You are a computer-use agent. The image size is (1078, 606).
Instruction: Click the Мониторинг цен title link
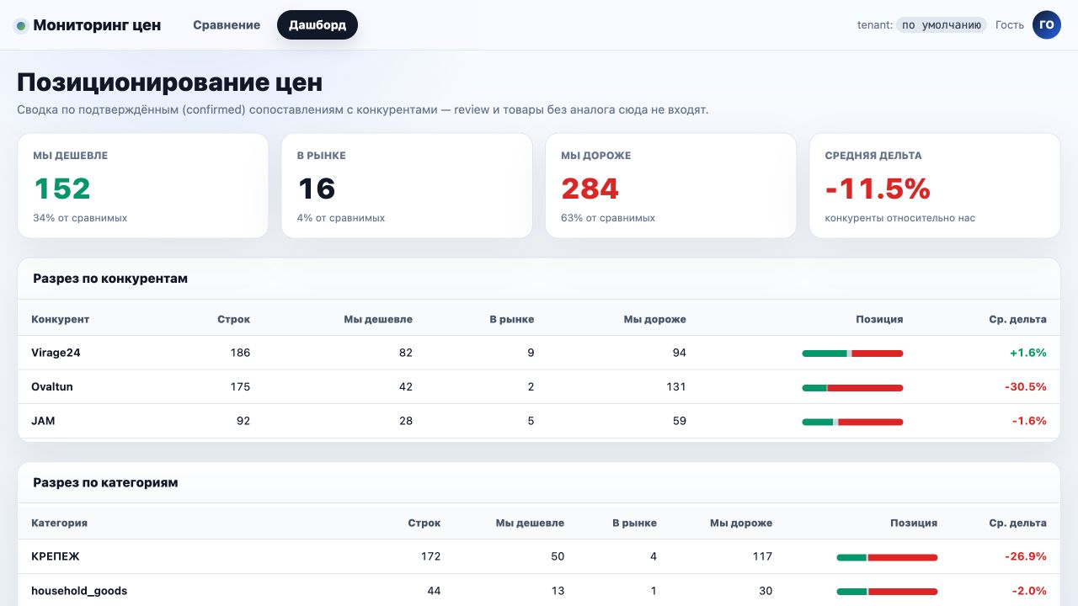(97, 25)
